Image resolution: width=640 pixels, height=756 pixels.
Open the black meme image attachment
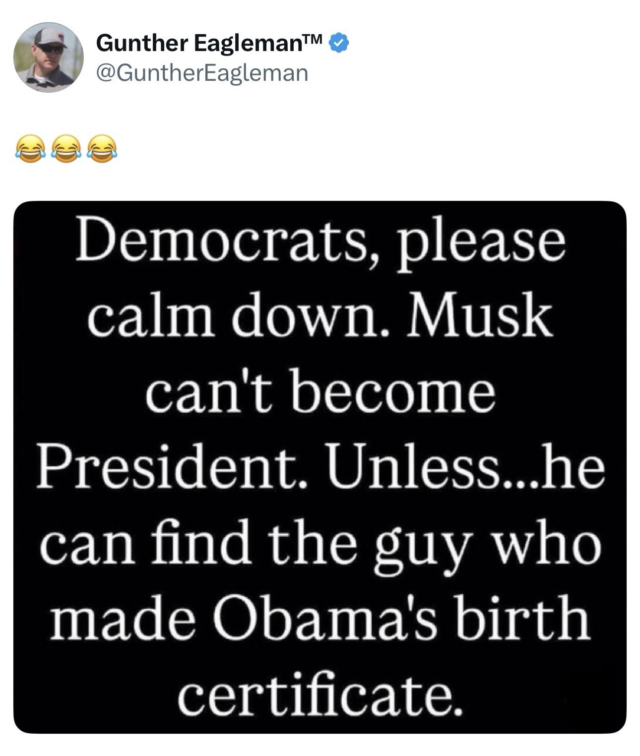[320, 466]
